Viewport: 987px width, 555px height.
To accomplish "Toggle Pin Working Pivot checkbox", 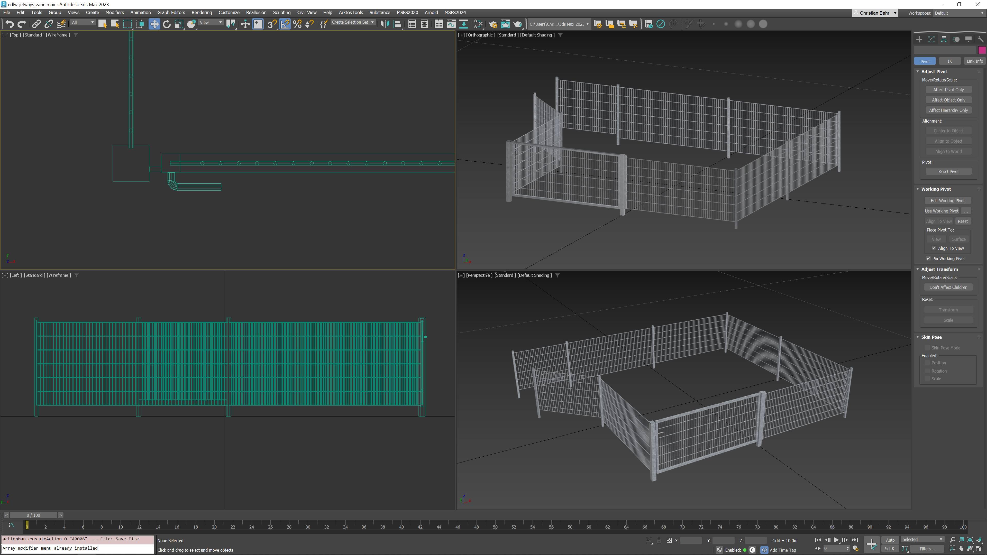I will coord(928,258).
